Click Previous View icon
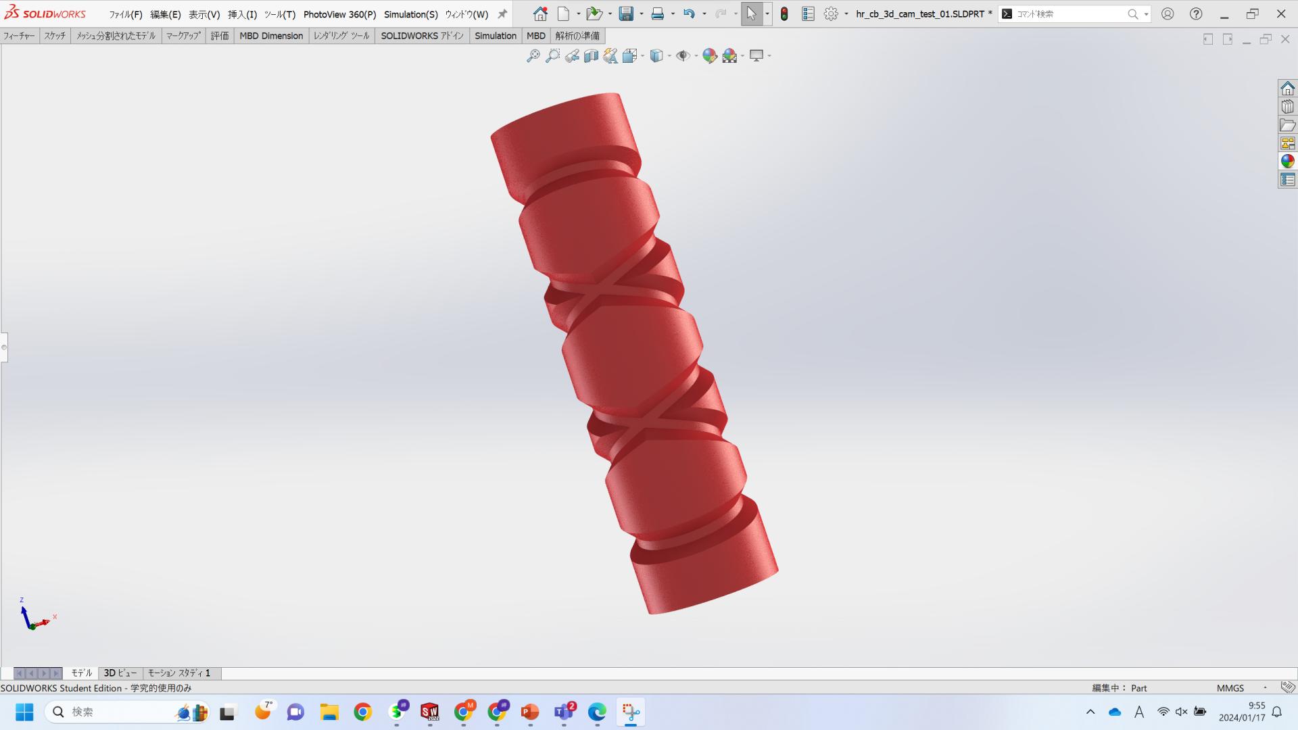Viewport: 1298px width, 730px height. 572,56
